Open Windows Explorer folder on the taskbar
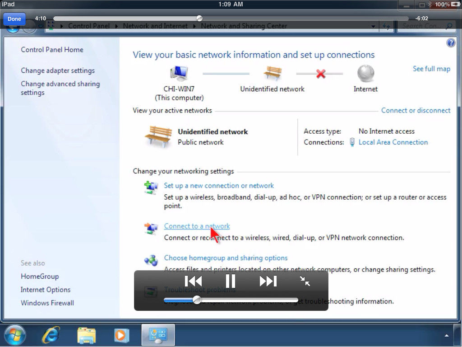Viewport: 462px width, 347px height. (x=86, y=335)
